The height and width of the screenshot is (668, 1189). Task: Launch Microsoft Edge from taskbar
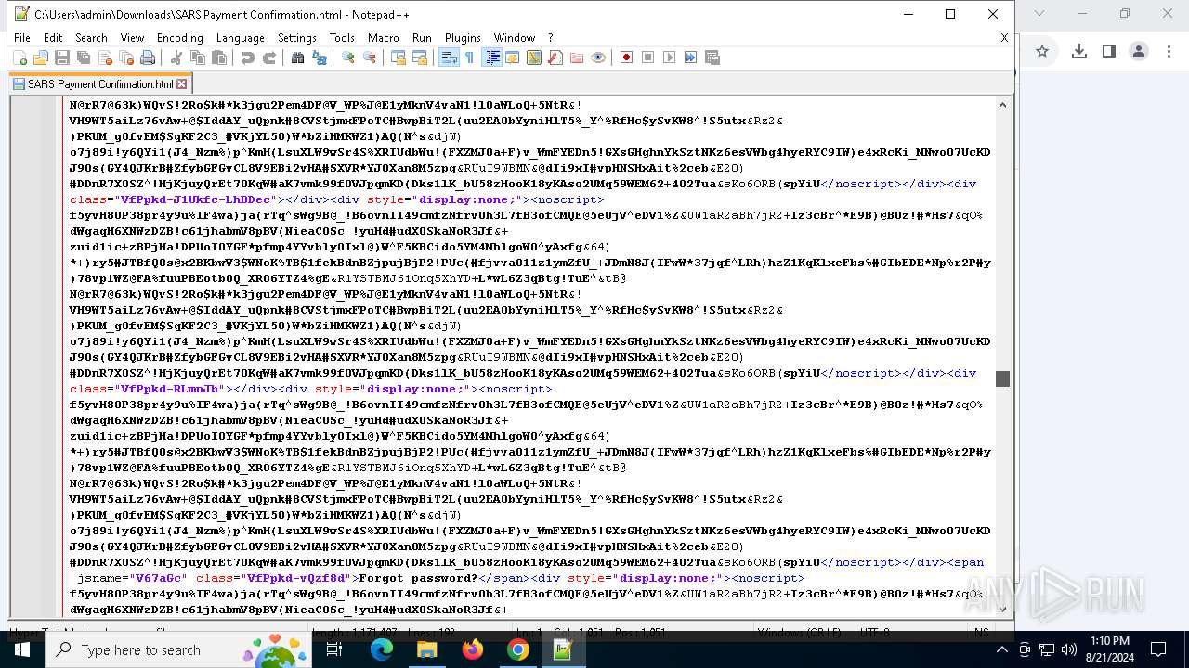click(382, 649)
